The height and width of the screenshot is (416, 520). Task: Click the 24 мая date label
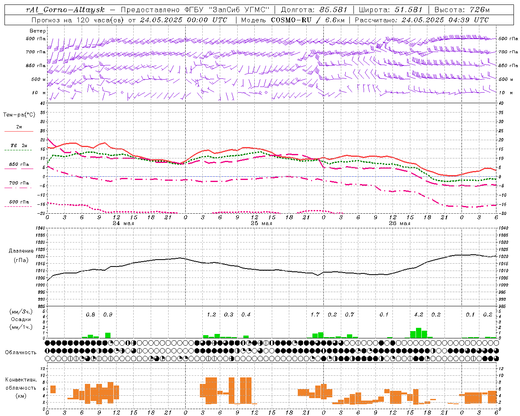[x=123, y=223]
